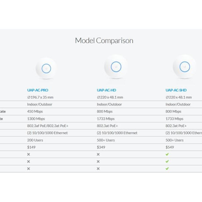Click the $349 price for UAP-AC-HD
This screenshot has height=202, width=202.
pyautogui.click(x=101, y=147)
